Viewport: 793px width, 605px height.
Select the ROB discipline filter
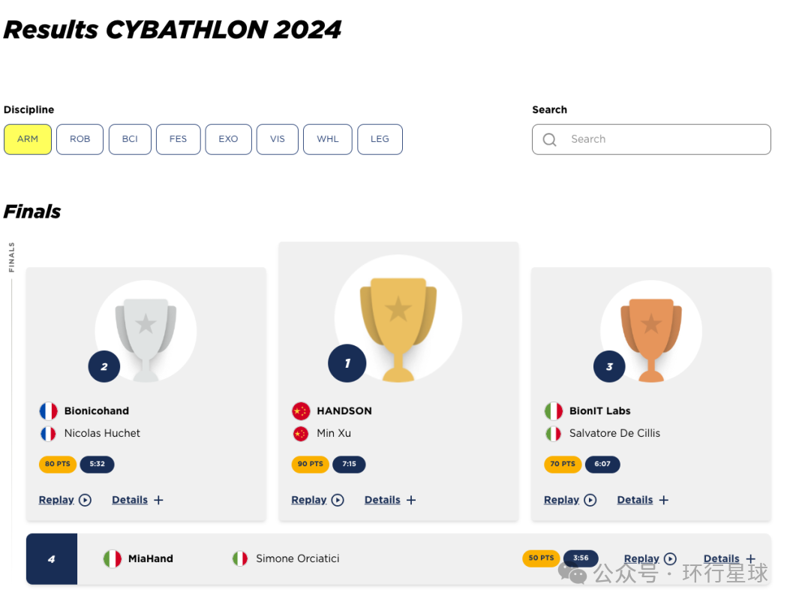(80, 139)
